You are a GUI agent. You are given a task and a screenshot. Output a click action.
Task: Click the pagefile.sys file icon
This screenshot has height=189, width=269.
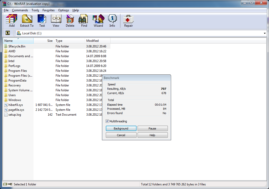click(x=6, y=110)
